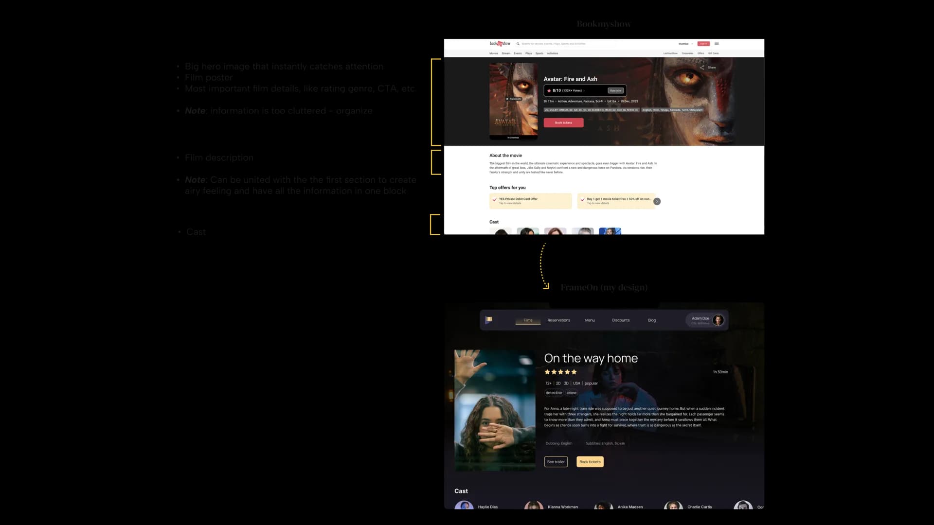The height and width of the screenshot is (525, 934).
Task: Click the blue fifth cast photo in BookMyShow
Action: pos(610,231)
